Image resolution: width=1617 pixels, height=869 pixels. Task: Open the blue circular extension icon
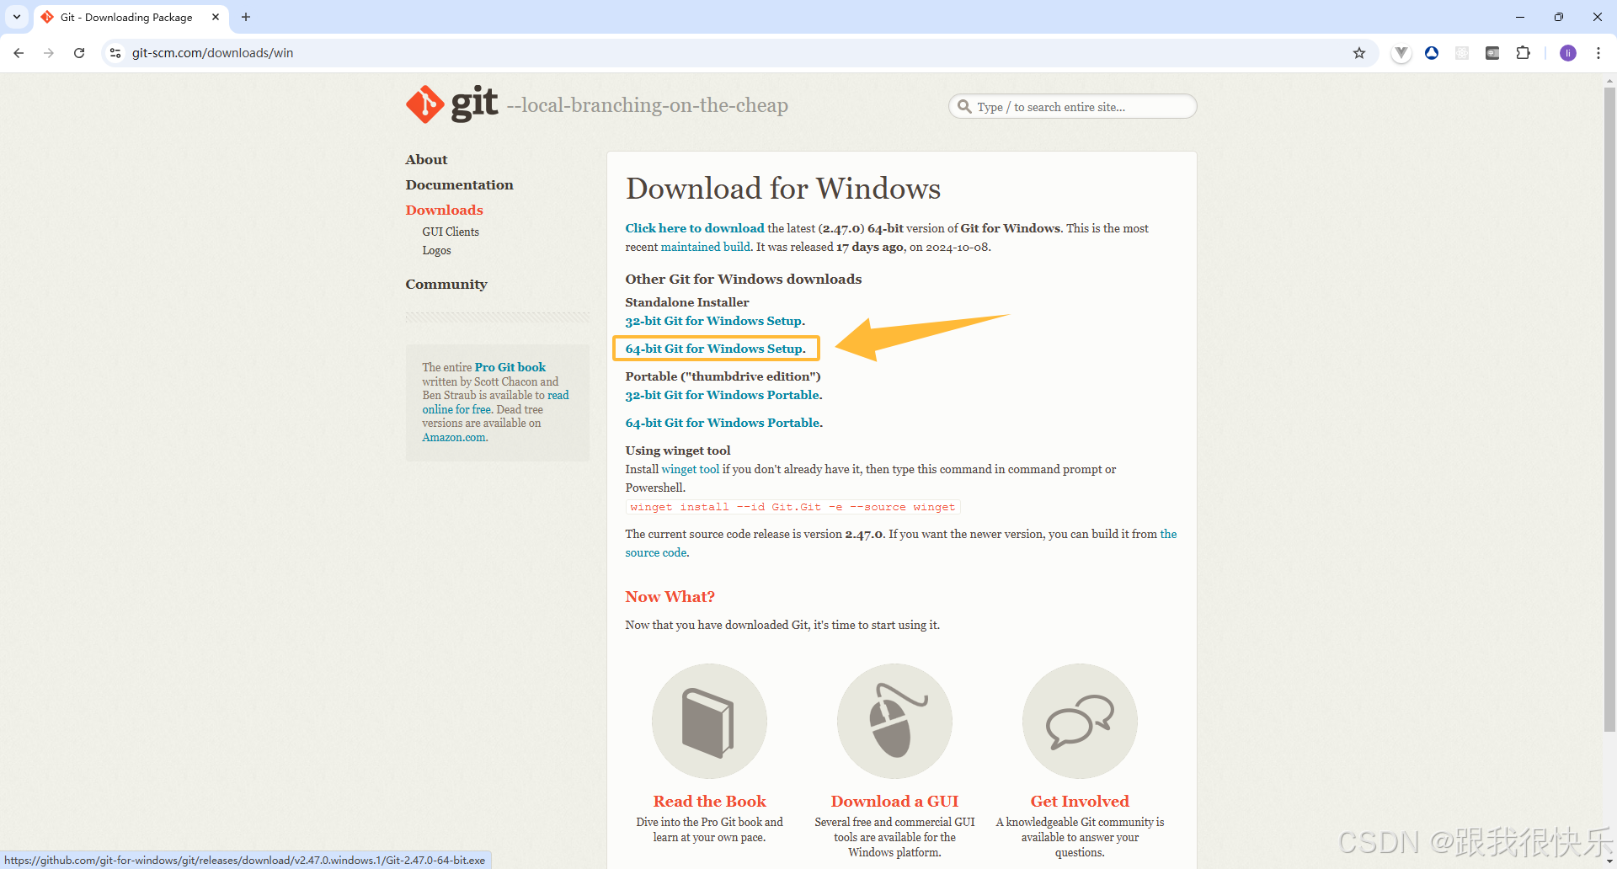[x=1432, y=53]
